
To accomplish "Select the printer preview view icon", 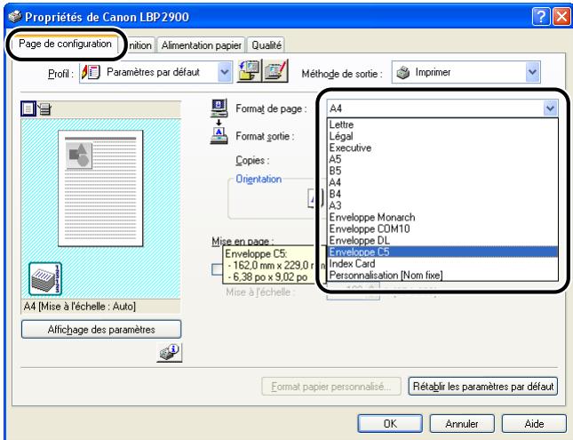I will coord(44,108).
